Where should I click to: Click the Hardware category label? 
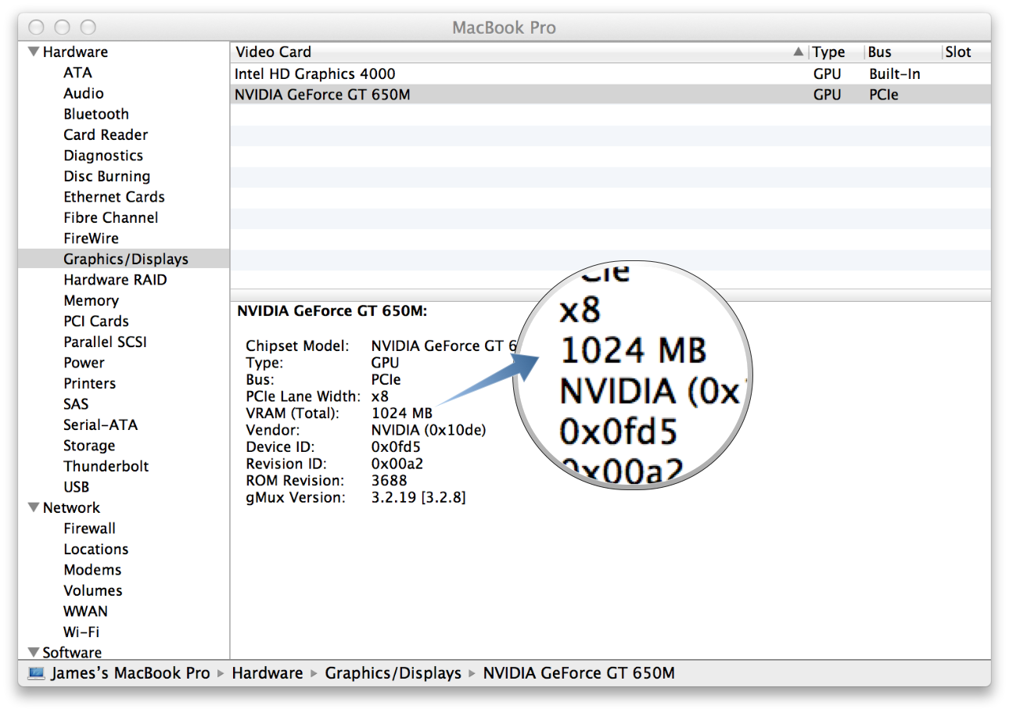click(75, 52)
